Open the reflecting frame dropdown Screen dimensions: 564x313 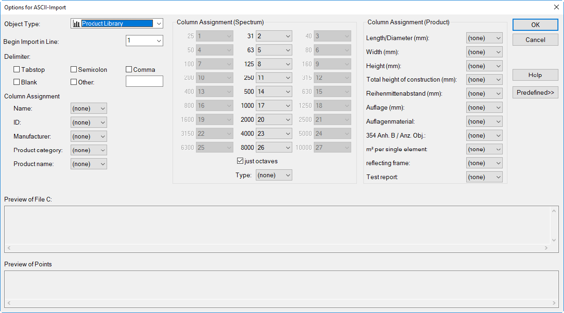click(484, 163)
